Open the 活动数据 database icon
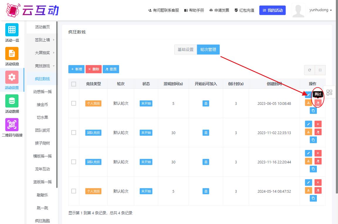Image resolution: width=338 pixels, height=224 pixels. tap(12, 101)
